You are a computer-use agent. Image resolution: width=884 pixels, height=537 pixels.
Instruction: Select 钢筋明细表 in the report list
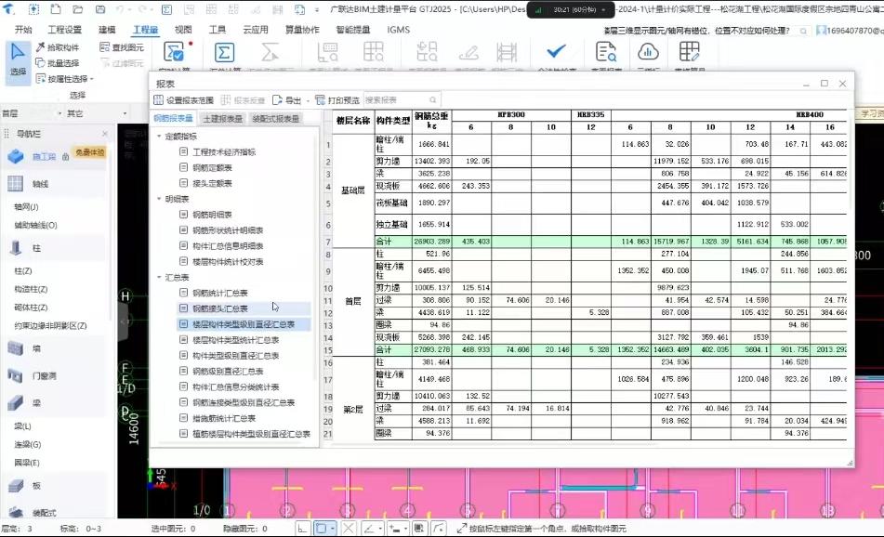coord(215,215)
